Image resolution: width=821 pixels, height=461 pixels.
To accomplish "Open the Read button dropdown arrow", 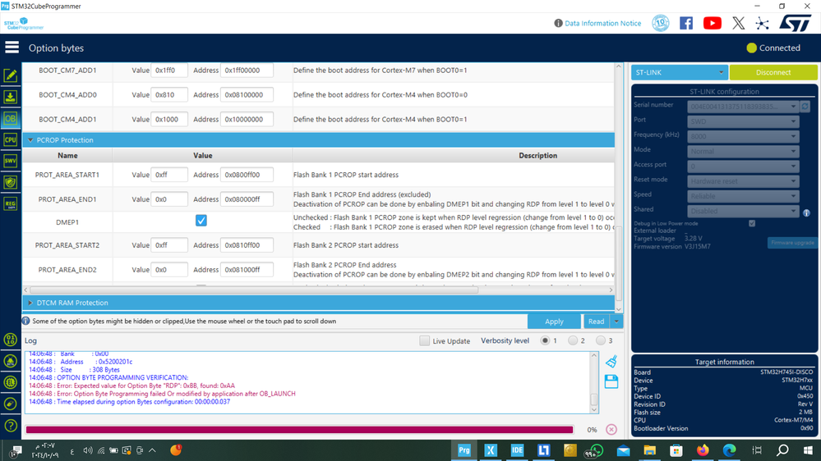I will tap(616, 322).
